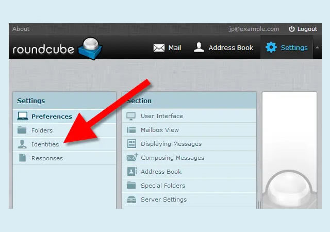Click the Displaying Messages icon
This screenshot has height=232, width=330.
point(132,143)
